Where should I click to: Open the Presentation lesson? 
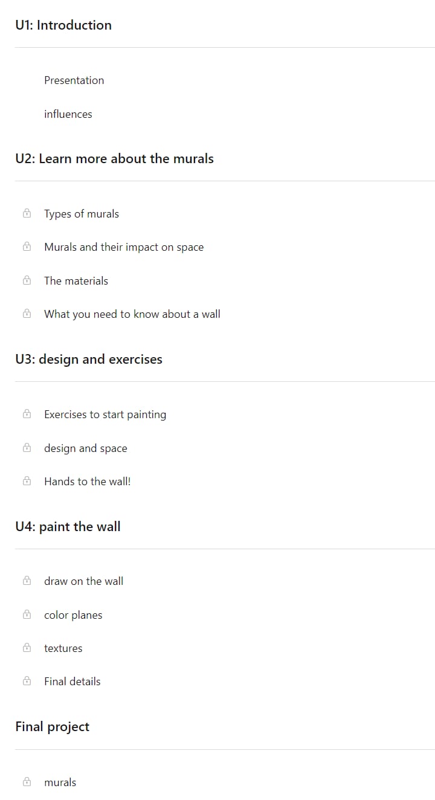(x=74, y=80)
